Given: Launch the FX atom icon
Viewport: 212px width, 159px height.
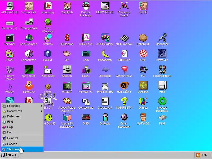Looking at the screenshot, I should coord(143,70).
